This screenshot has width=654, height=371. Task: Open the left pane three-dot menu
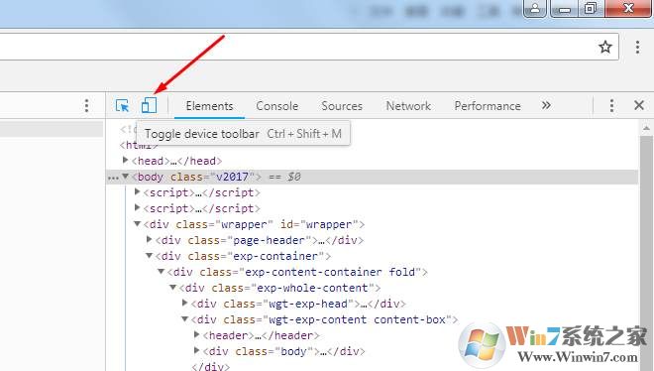[86, 105]
